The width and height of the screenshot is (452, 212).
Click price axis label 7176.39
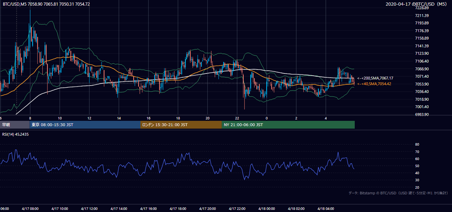coord(422,31)
